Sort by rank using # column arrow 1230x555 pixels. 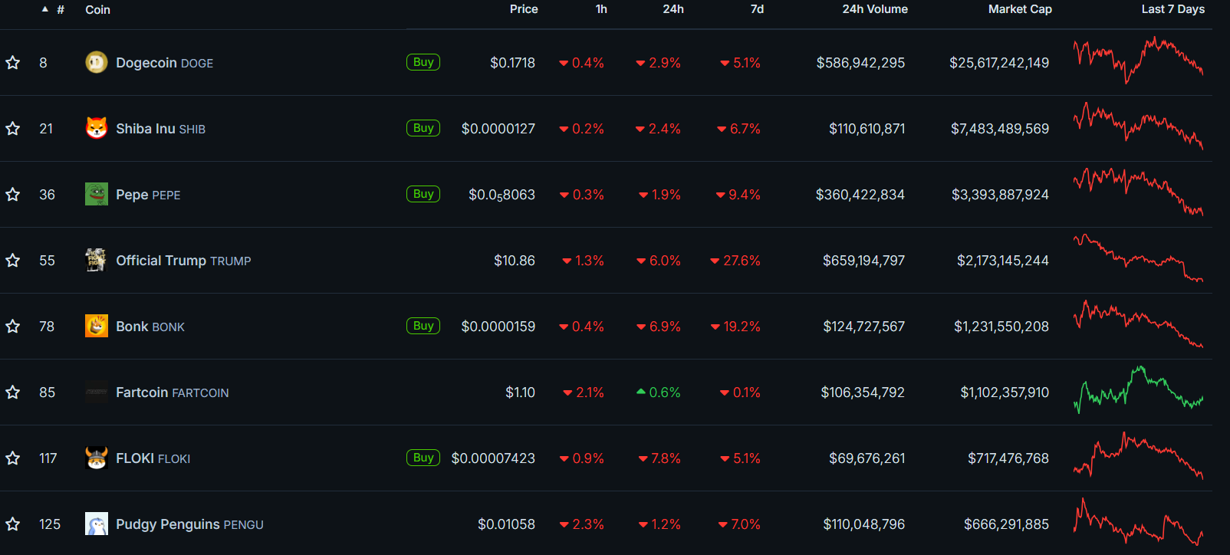tap(45, 9)
